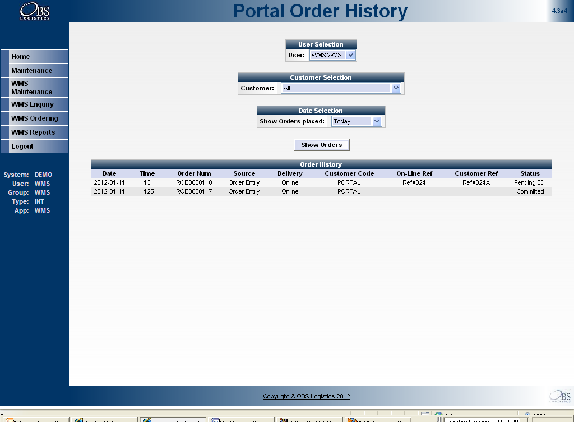
Task: Click the System value DEMO in sidebar
Action: pos(43,175)
